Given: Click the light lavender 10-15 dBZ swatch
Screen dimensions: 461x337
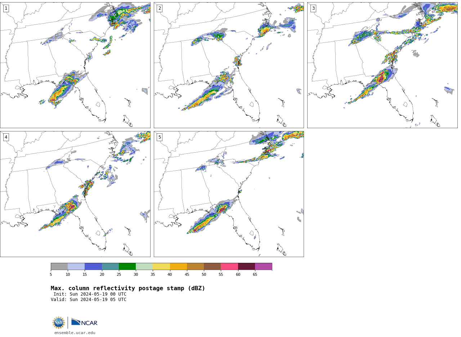Looking at the screenshot, I should pos(76,266).
